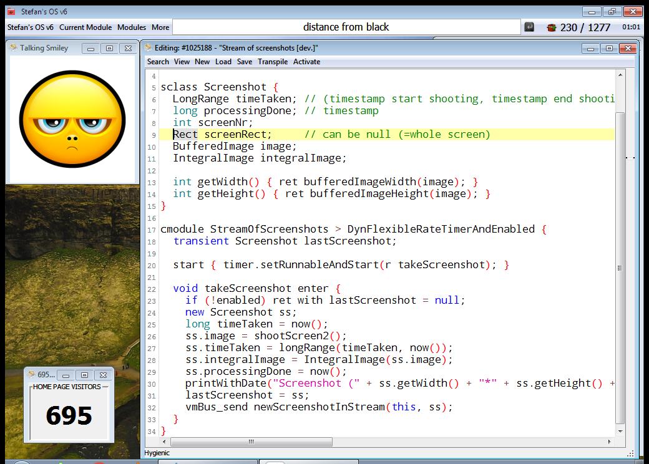This screenshot has height=464, width=649.
Task: Open the More dropdown in the top bar
Action: point(160,27)
